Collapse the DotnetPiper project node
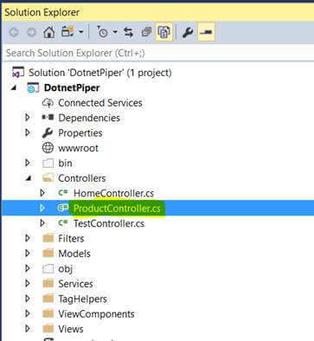314x341 pixels. (x=14, y=87)
